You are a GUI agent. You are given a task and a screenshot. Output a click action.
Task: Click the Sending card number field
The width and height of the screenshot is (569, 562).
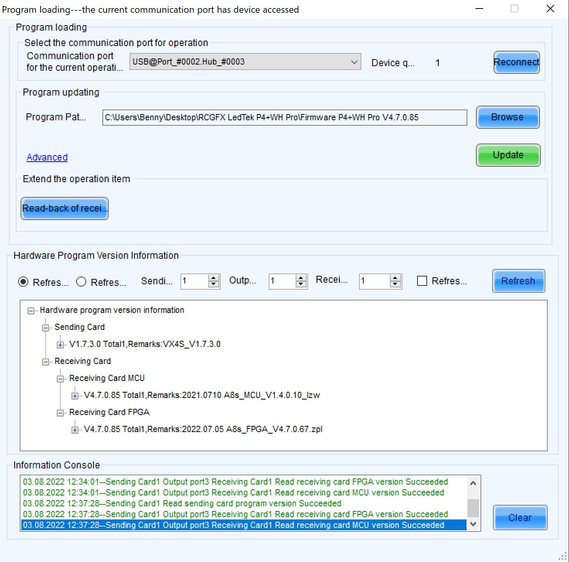pos(195,281)
